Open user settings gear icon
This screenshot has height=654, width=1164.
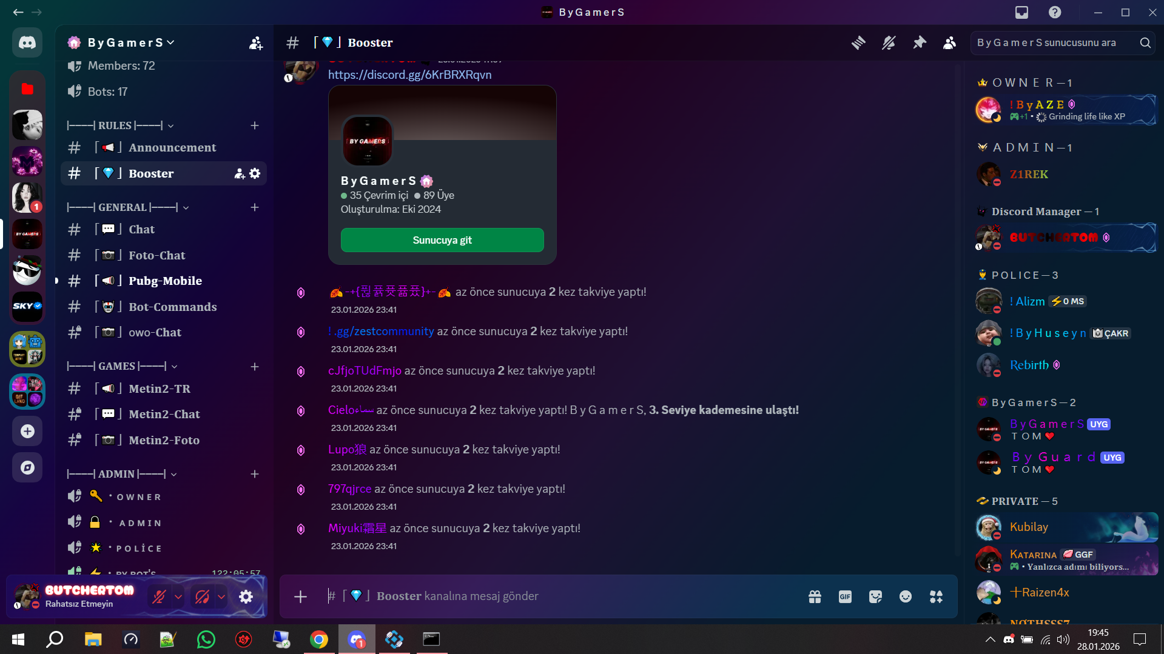click(246, 596)
